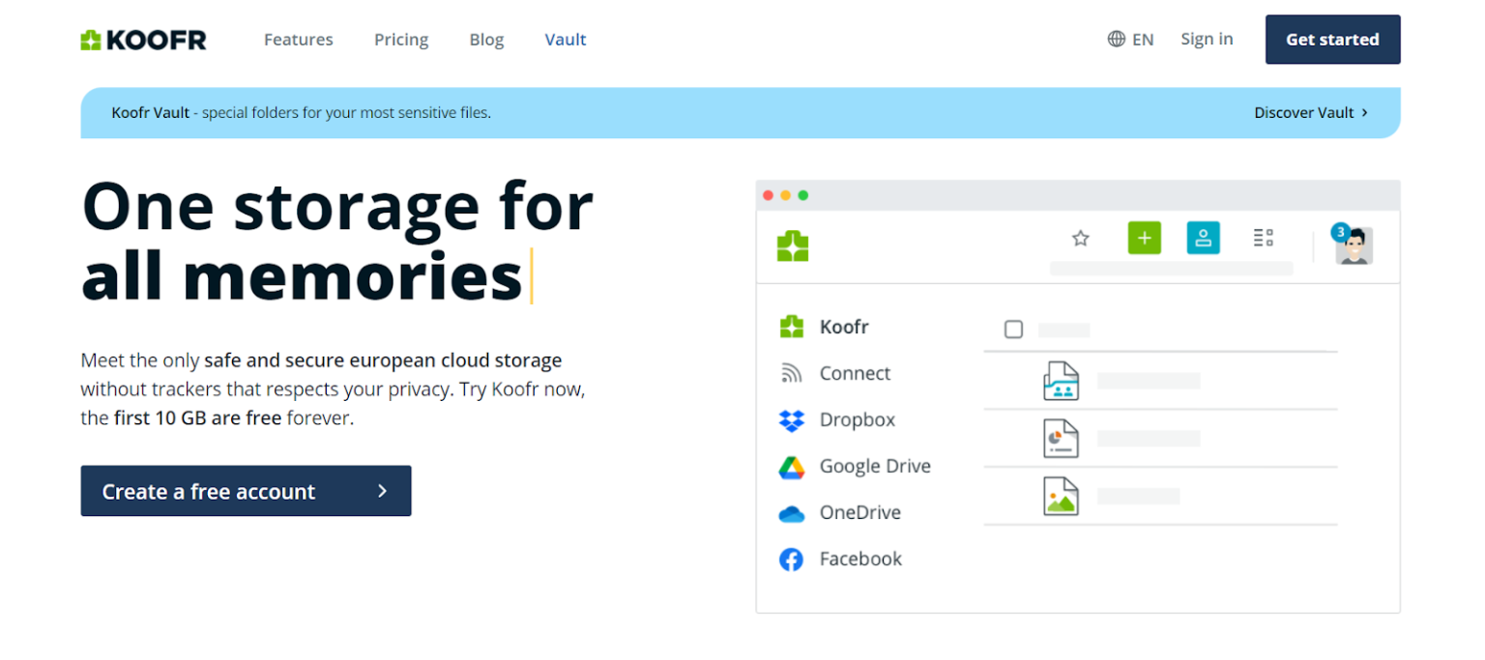Click Create a free account
Viewport: 1485px width, 660px height.
pos(246,491)
